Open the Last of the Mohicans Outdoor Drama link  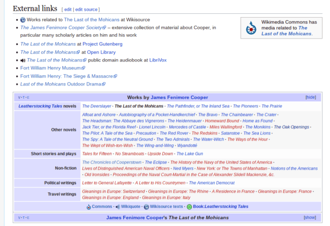pyautogui.click(x=61, y=84)
